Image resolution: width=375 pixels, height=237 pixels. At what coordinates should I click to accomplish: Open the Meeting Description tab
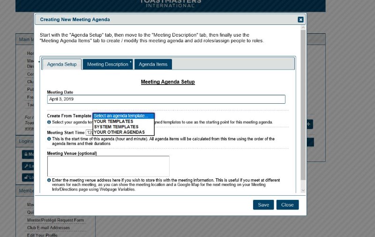(x=108, y=64)
